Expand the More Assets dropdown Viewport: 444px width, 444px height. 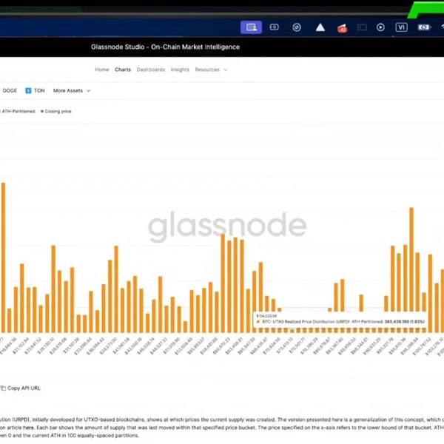[x=72, y=90]
